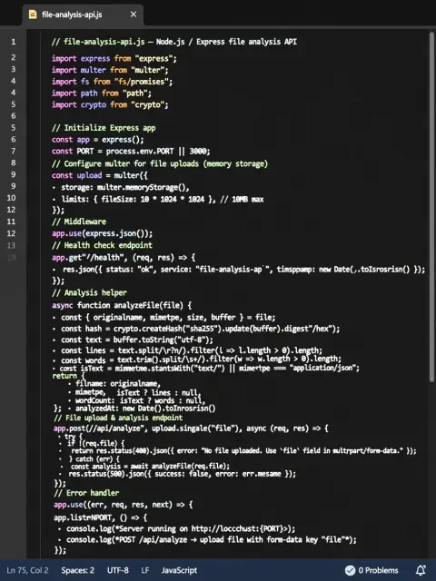Click the line 'storage: multer.memoryStorage(),'
436x581 pixels.
click(125, 188)
